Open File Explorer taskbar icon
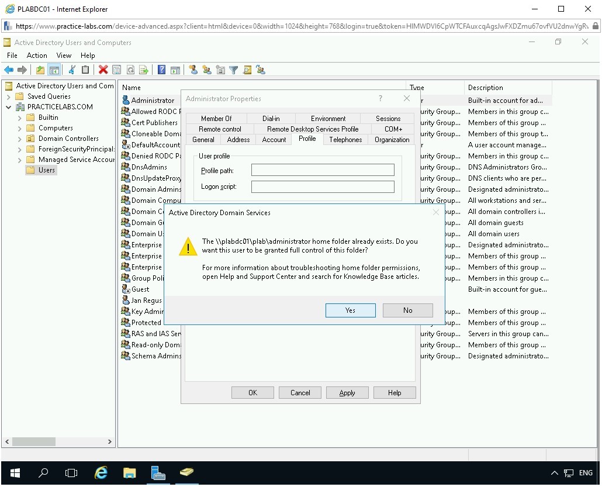This screenshot has width=602, height=487. 129,473
